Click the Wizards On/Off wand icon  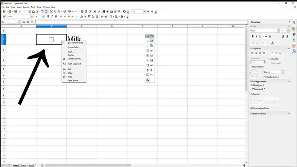point(147,80)
